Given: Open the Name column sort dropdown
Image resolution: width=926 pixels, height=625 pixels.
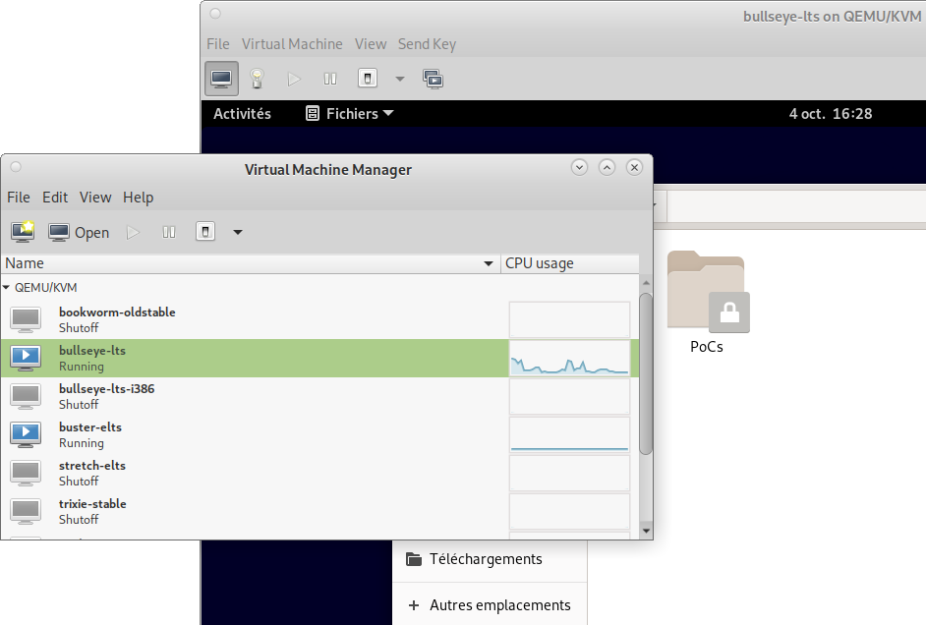Looking at the screenshot, I should coord(488,262).
